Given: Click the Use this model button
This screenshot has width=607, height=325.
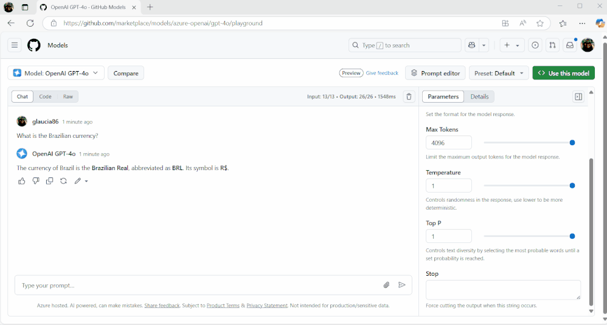Looking at the screenshot, I should point(563,73).
